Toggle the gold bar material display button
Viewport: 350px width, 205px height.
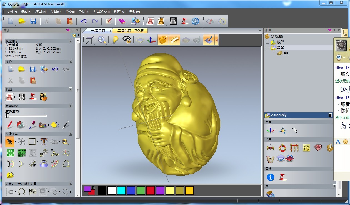[x=175, y=40]
